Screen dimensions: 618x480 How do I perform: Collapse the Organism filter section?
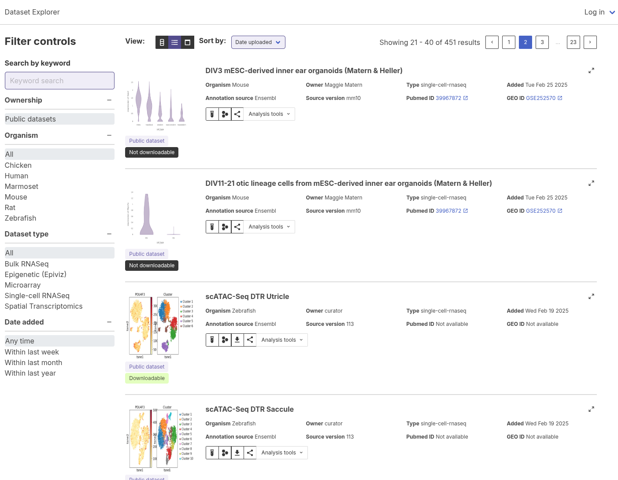tap(109, 136)
